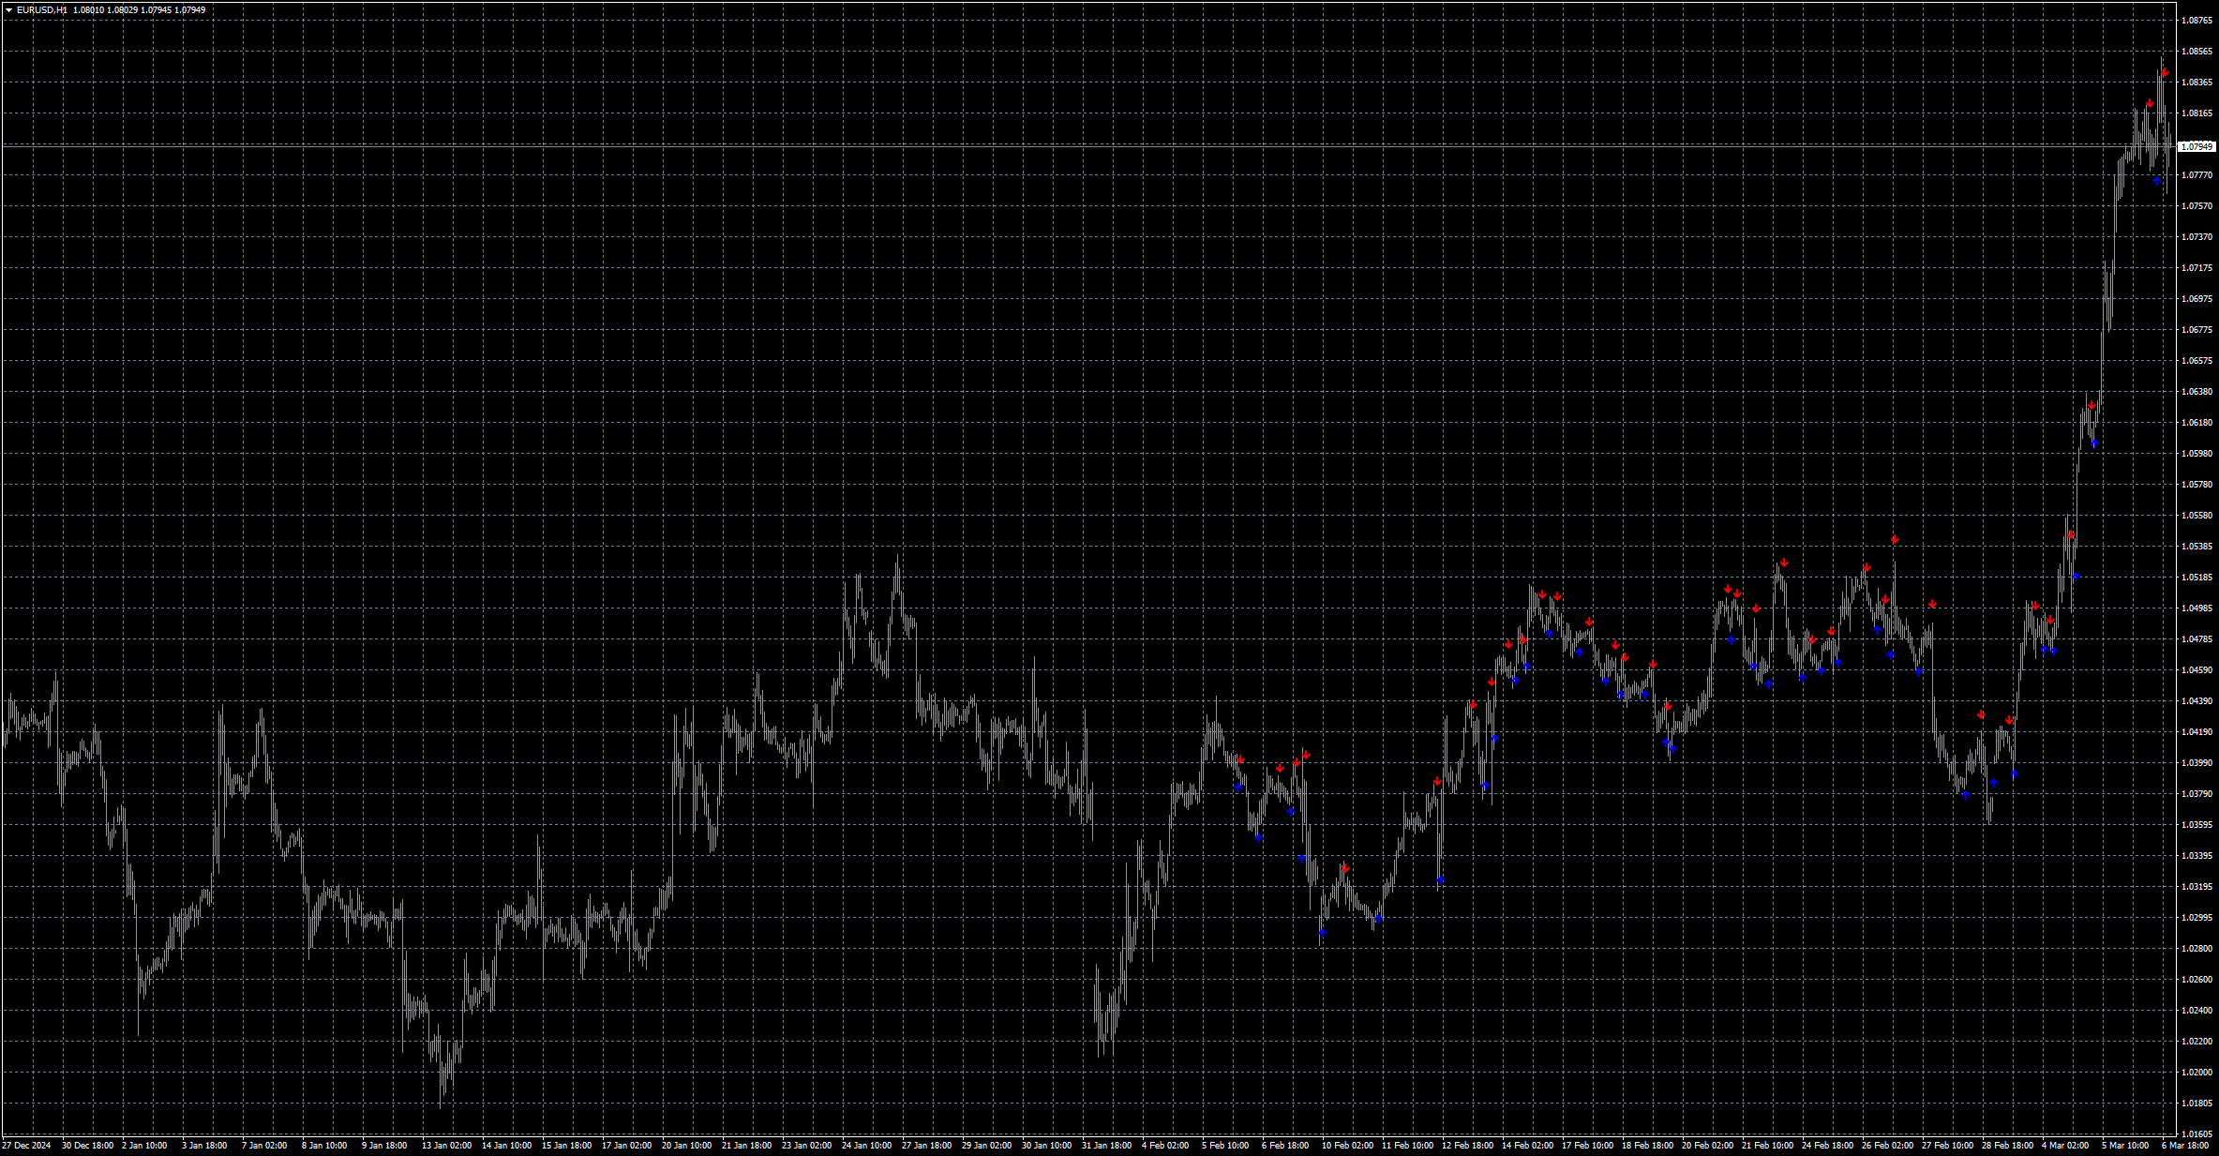Click the 1.04785 price scale label
This screenshot has height=1156, width=2219.
[x=2197, y=639]
